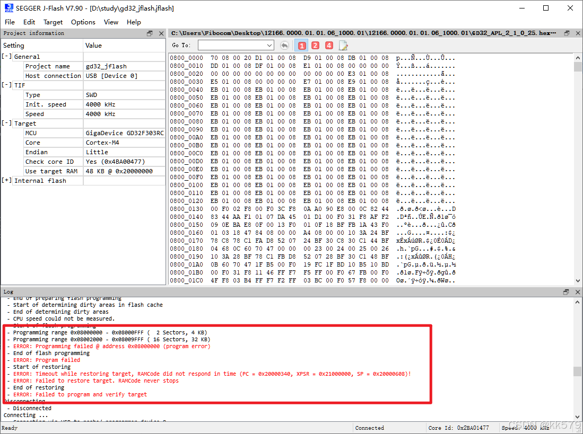
Task: Select the Check core ID row
Action: (94, 162)
